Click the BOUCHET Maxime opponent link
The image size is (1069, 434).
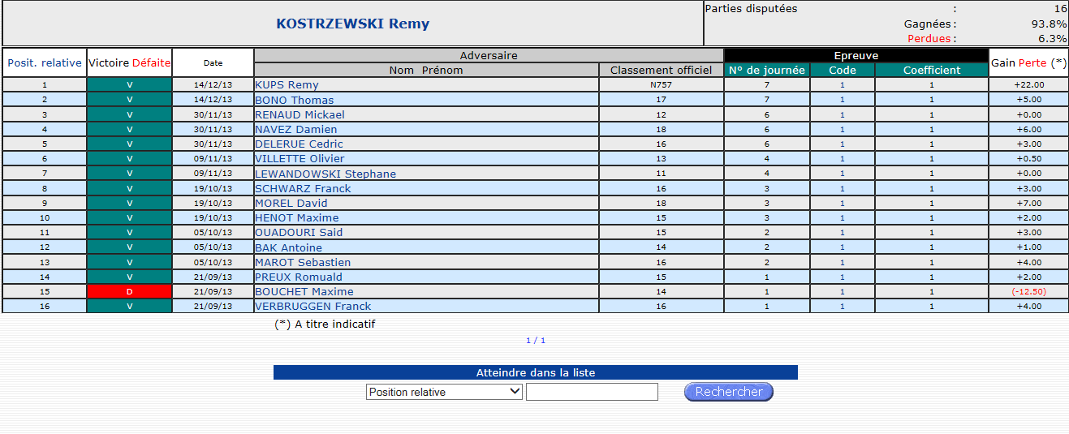[304, 291]
